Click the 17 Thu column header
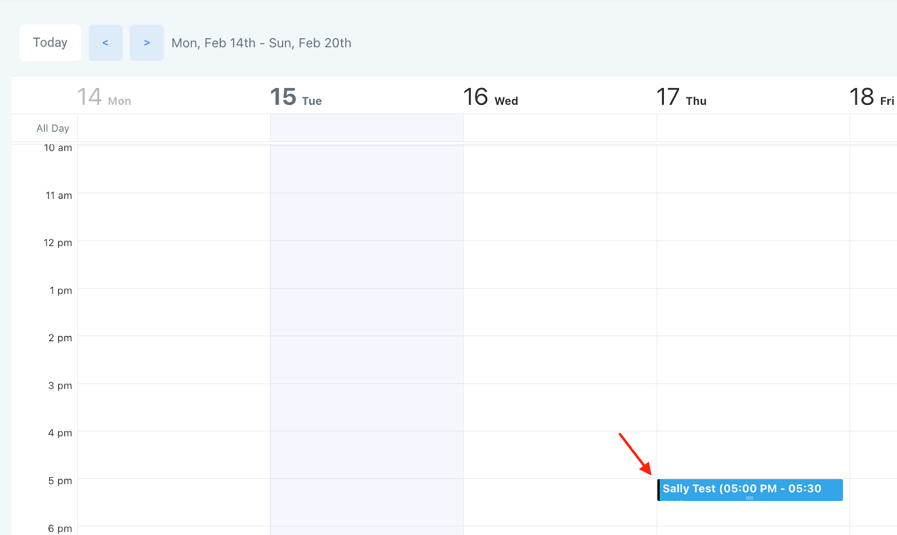Image resolution: width=897 pixels, height=535 pixels. click(682, 97)
